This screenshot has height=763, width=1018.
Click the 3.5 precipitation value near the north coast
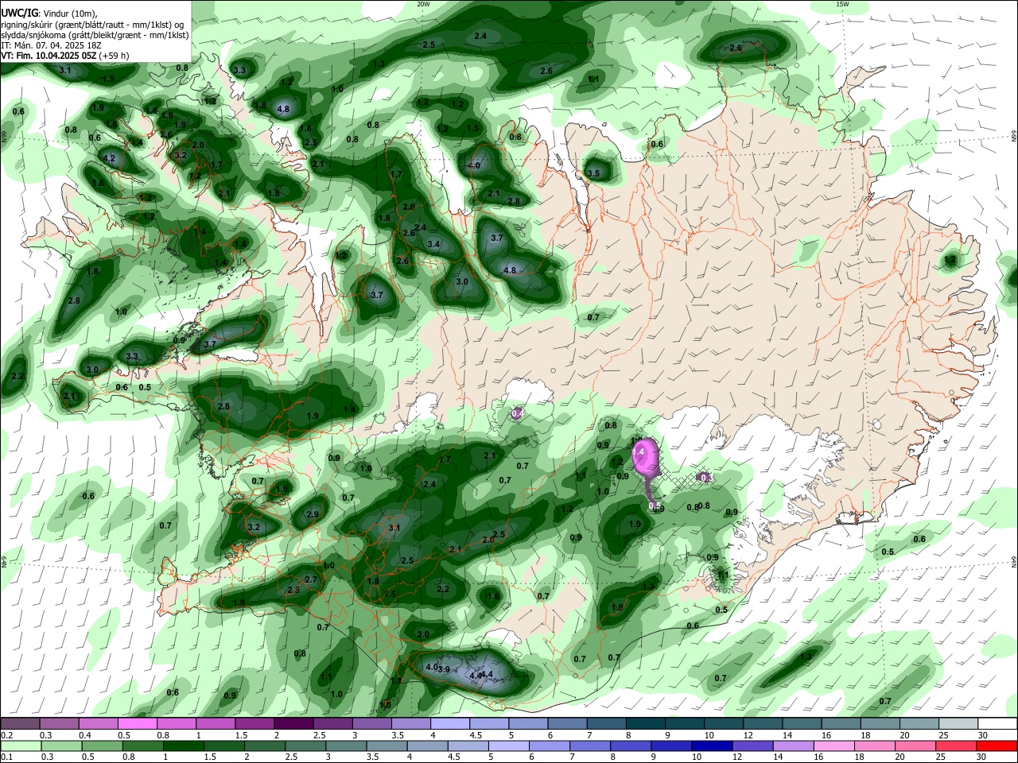pos(593,173)
